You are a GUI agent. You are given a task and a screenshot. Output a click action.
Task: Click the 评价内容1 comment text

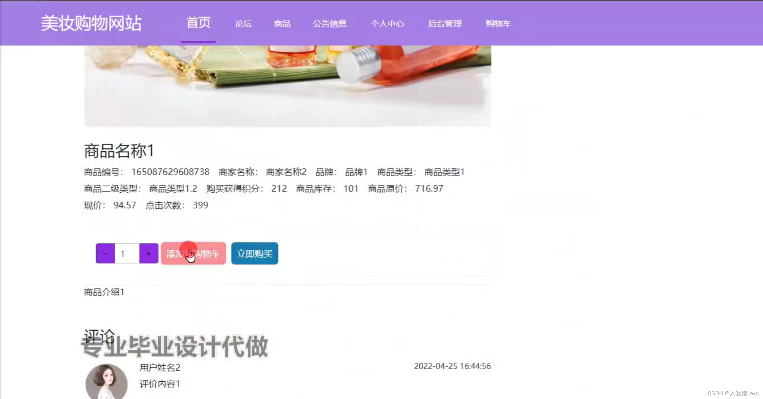coord(160,384)
